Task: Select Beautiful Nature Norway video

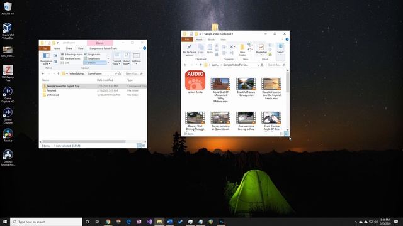Action: pos(246,87)
